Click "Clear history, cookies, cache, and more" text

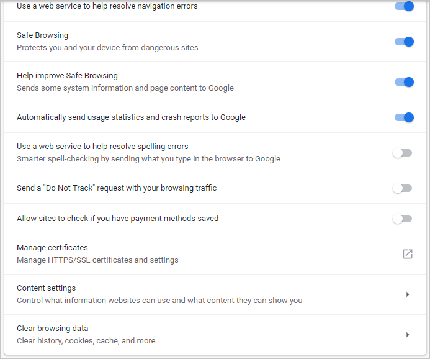coord(86,341)
